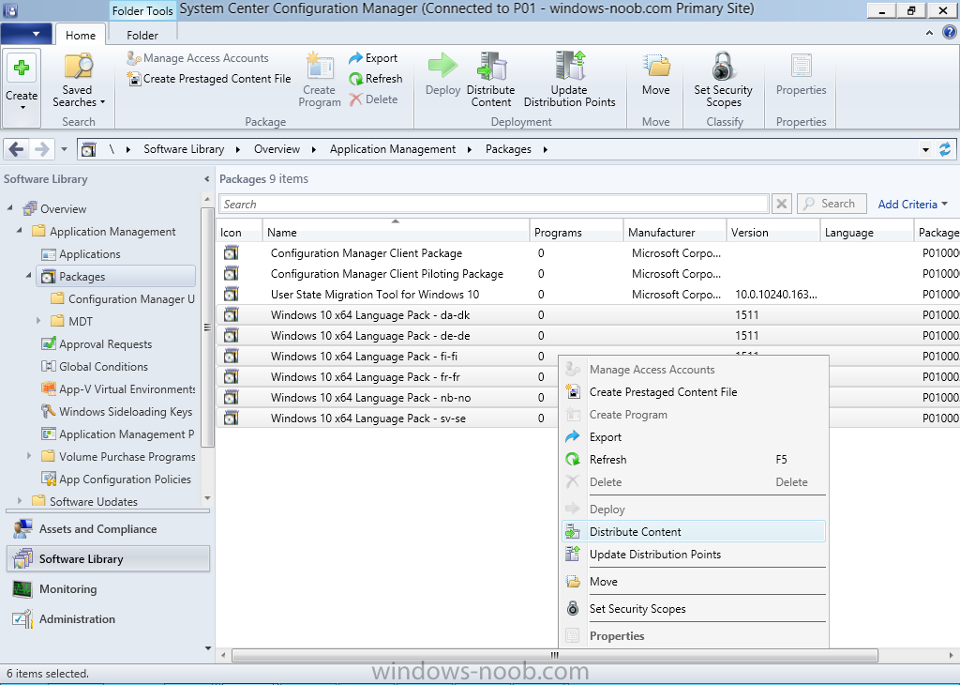Click the Move folder icon in ribbon

656,67
